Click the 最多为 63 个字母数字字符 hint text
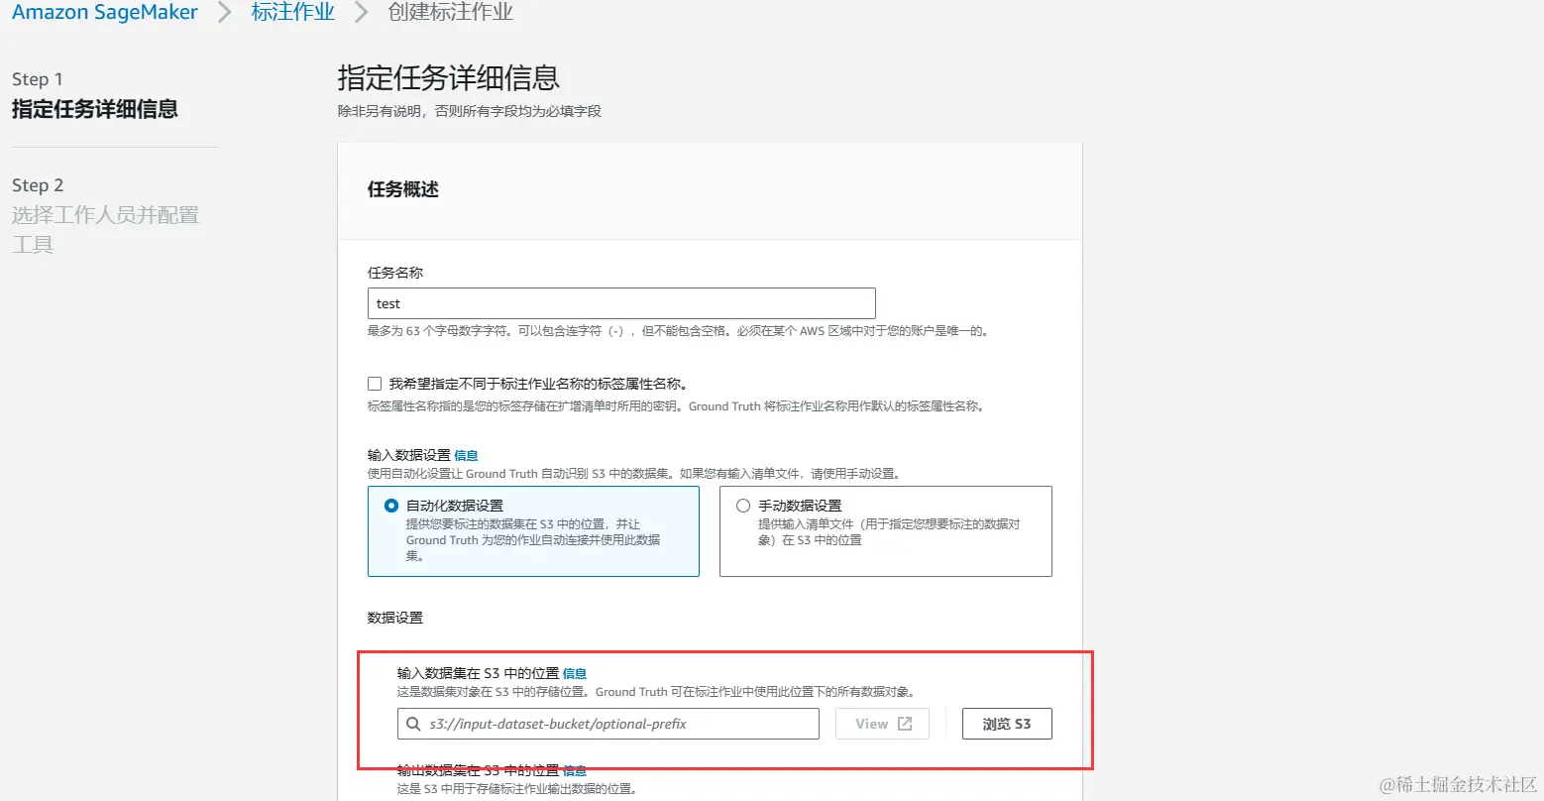1544x801 pixels. point(678,331)
